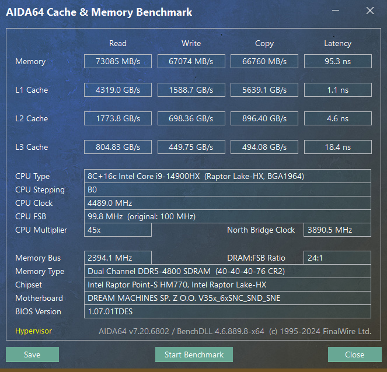Click the Close button at bottom
Viewport: 387px width, 372px height.
point(355,355)
